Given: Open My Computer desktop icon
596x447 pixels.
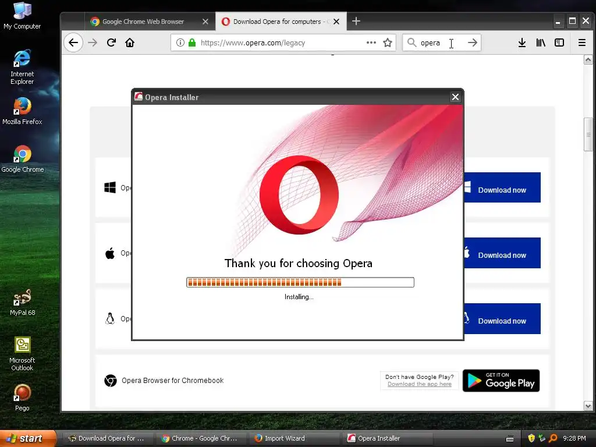Looking at the screenshot, I should (22, 15).
